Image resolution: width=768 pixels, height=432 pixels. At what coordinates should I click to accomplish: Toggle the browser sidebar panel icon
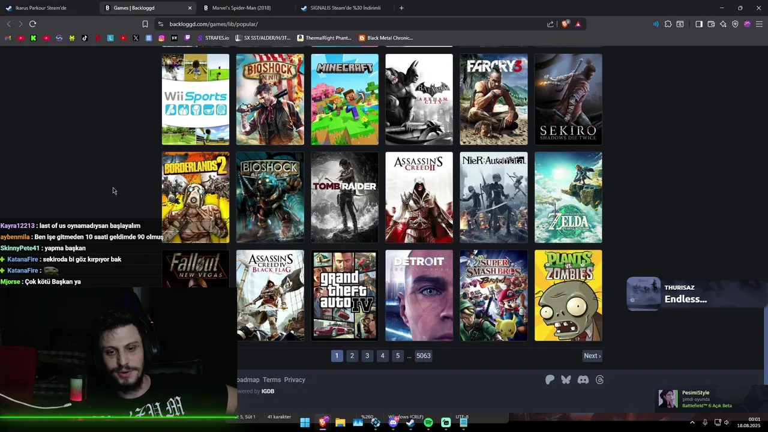pyautogui.click(x=699, y=24)
